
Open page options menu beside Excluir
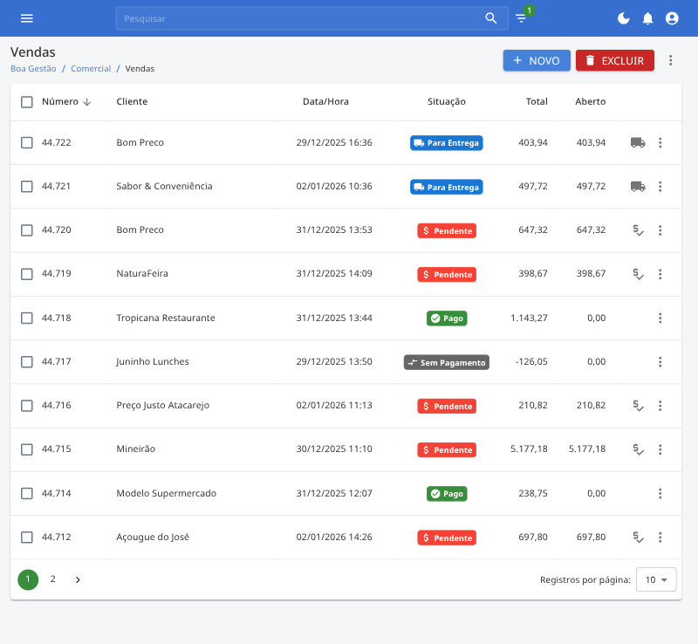[670, 60]
